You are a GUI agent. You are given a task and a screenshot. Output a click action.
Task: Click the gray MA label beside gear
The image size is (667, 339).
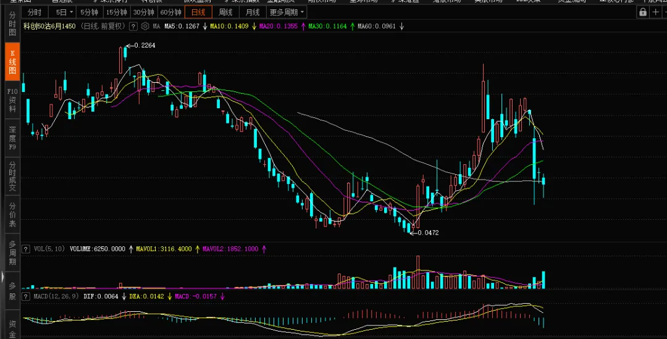click(156, 27)
